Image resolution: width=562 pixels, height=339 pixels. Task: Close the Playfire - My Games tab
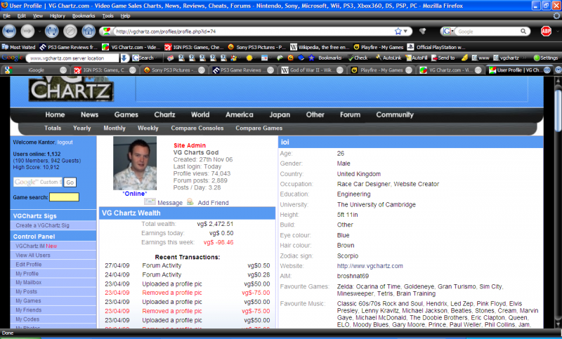[409, 70]
